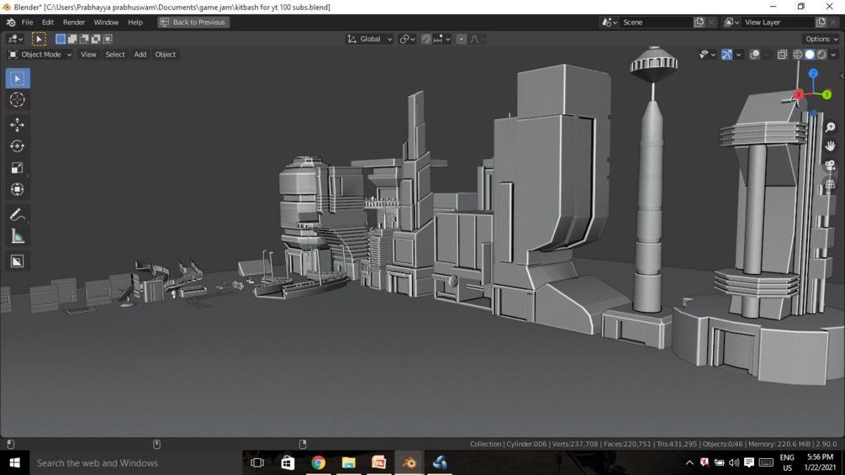The height and width of the screenshot is (475, 845).
Task: Select the 3D Cursor tool
Action: click(x=17, y=100)
